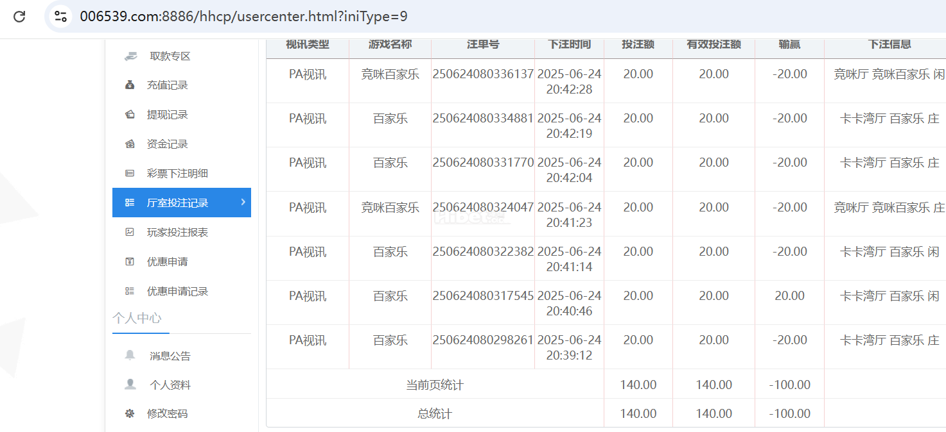Open the 充值记录 page link

click(167, 85)
